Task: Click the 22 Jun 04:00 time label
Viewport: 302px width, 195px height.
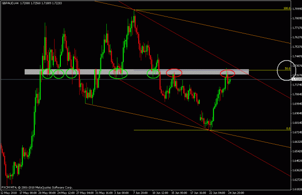Action: 217,193
